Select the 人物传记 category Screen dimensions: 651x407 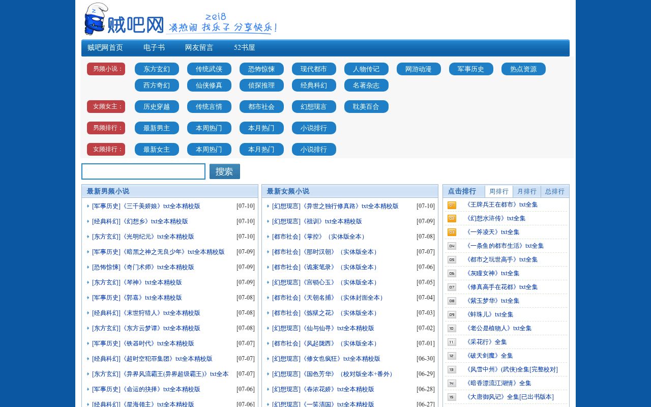(x=366, y=69)
